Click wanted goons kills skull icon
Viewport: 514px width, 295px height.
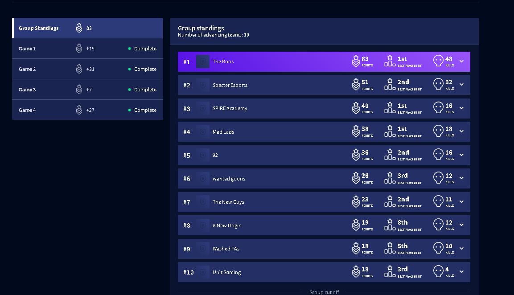click(x=438, y=178)
